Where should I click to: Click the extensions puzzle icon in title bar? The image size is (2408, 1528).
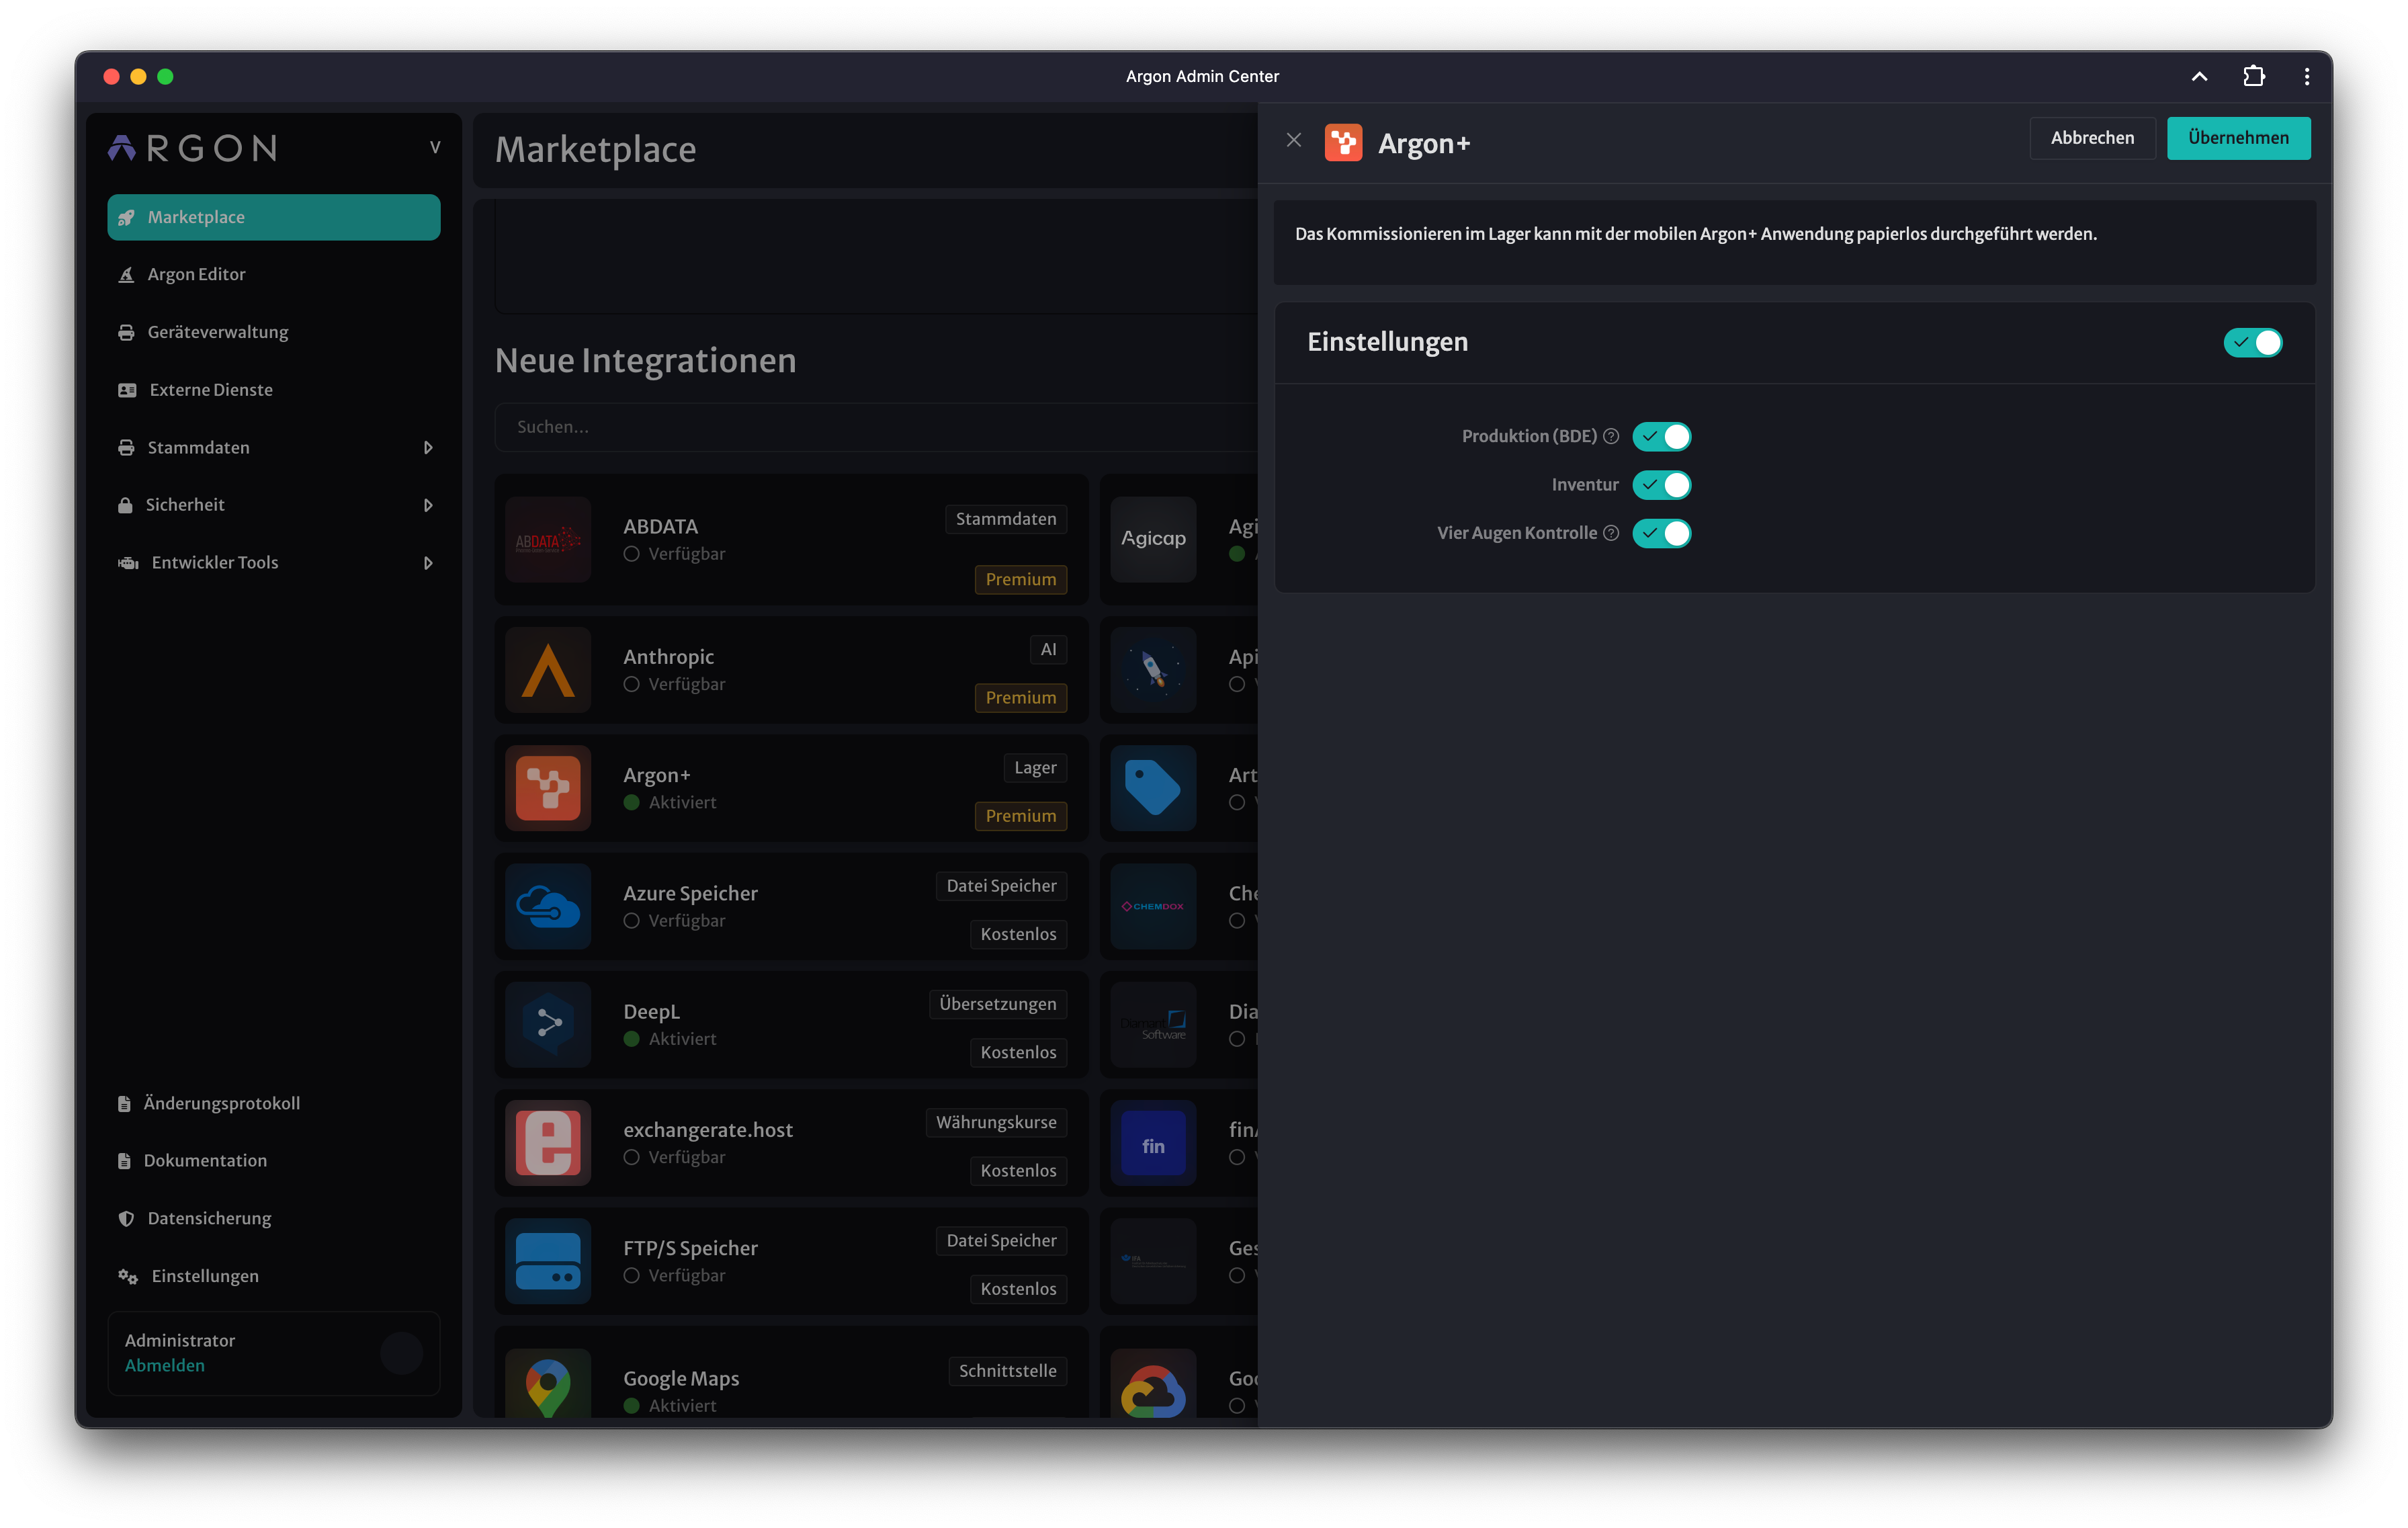click(x=2253, y=76)
